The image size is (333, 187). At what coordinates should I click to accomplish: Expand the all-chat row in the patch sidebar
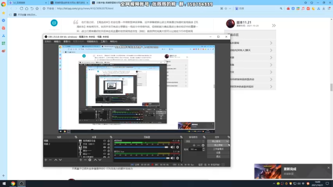(x=271, y=50)
